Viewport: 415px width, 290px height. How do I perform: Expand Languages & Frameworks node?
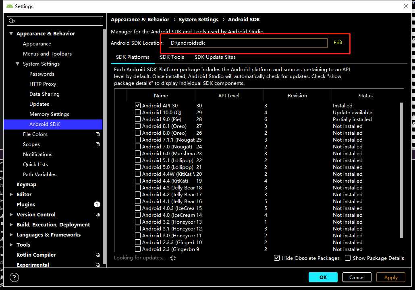(x=11, y=234)
